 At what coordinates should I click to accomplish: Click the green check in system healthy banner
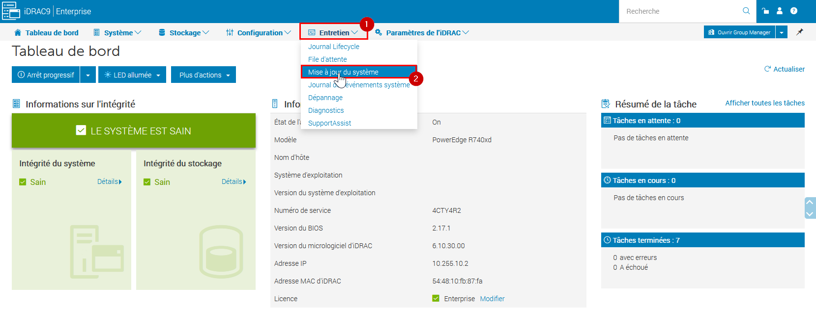(81, 130)
